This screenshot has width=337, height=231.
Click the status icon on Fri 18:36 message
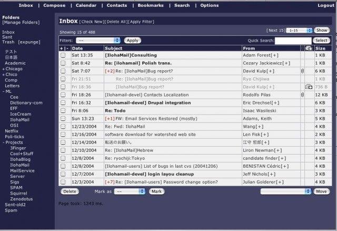click(309, 87)
